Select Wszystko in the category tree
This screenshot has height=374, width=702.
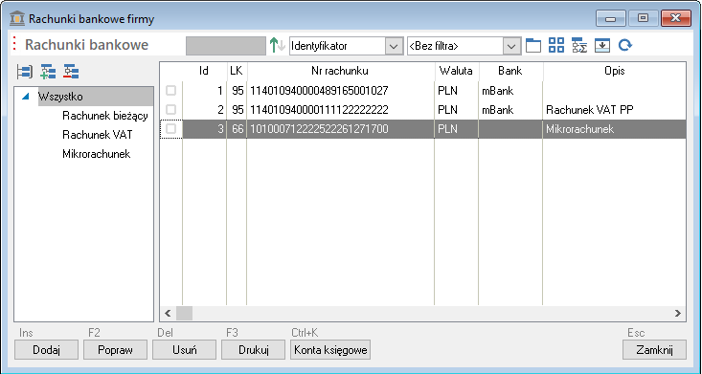[96, 97]
